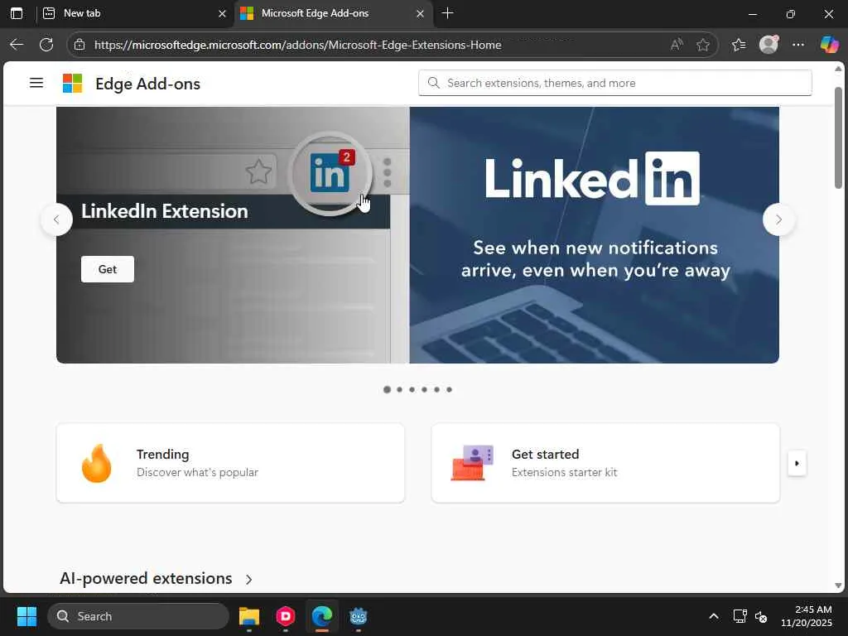848x636 pixels.
Task: Click the taskbar Search box
Action: (138, 616)
